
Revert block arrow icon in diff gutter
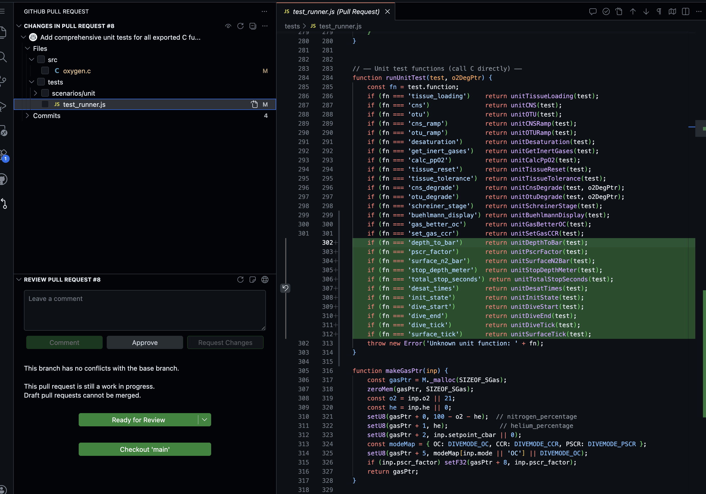285,288
